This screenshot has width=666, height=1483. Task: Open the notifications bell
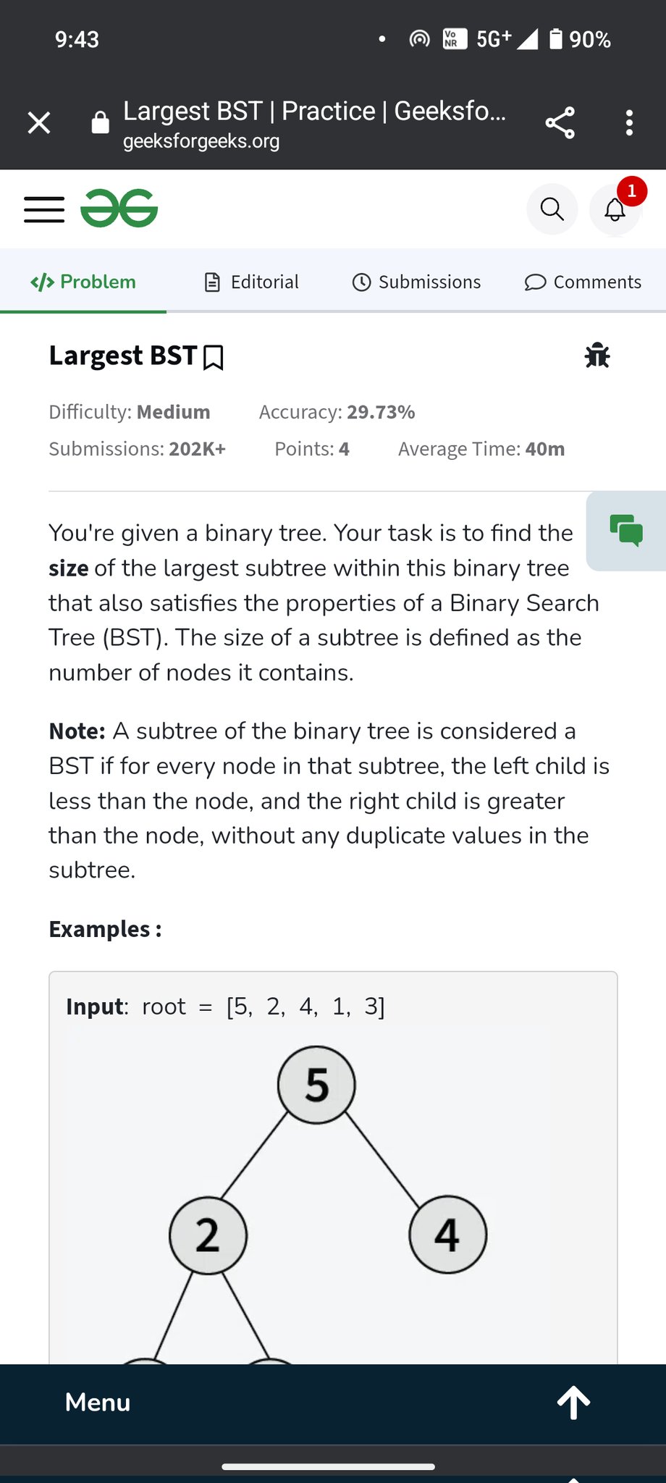pos(615,209)
